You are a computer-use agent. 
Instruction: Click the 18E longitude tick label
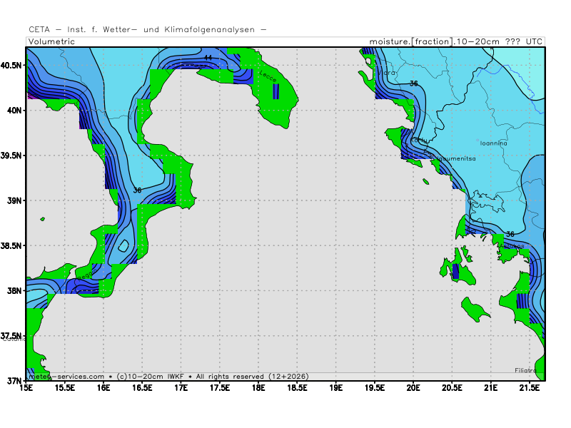(x=258, y=388)
